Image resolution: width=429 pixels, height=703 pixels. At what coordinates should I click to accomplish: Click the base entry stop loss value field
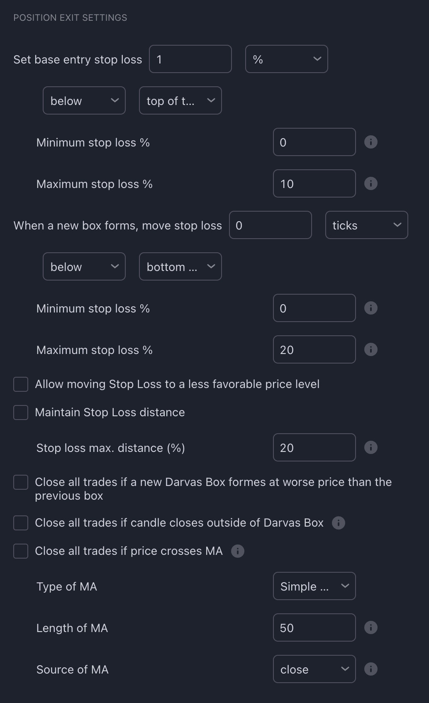click(190, 59)
